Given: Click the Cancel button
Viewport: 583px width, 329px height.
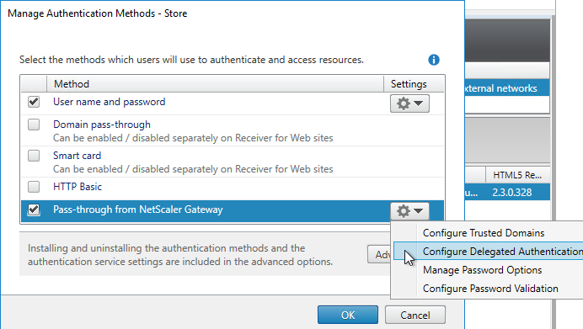Looking at the screenshot, I should (x=415, y=315).
